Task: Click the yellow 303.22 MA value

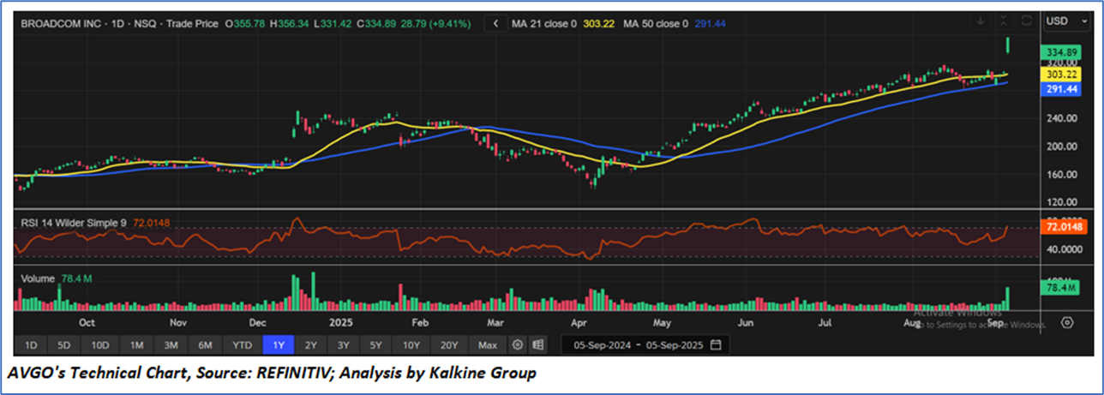Action: pos(600,24)
